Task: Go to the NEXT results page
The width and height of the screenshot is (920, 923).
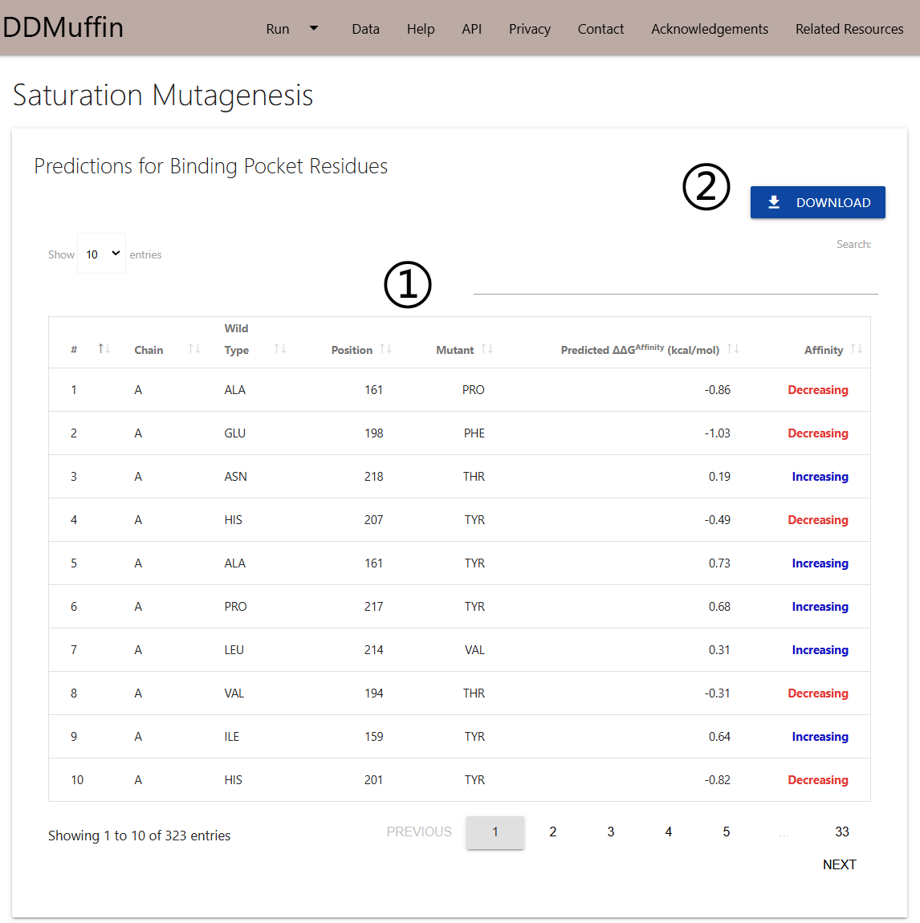Action: click(839, 864)
